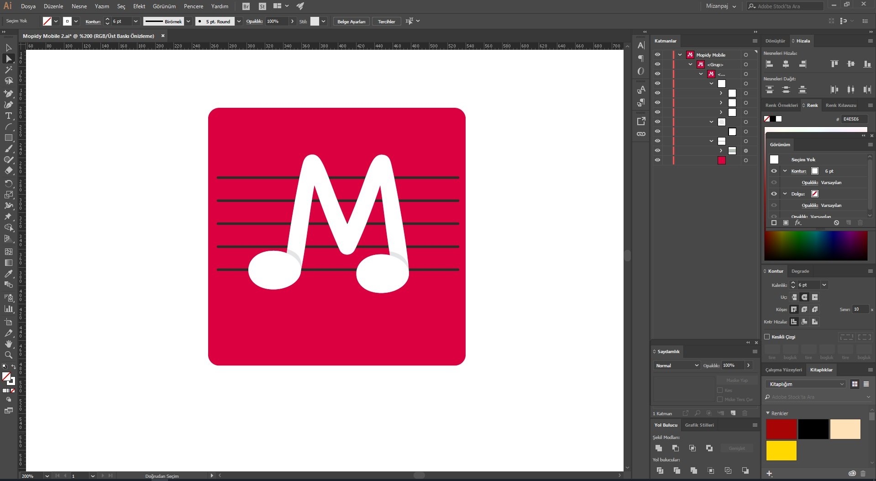Toggle visibility of the <Grup> sublayer
The width and height of the screenshot is (876, 481).
(x=657, y=64)
